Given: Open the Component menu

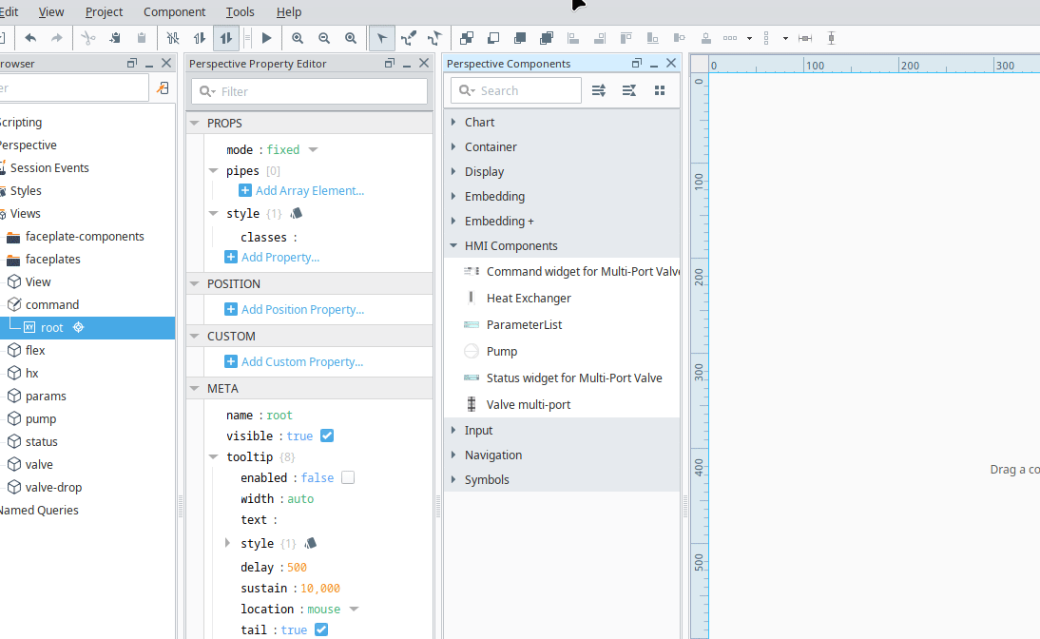Looking at the screenshot, I should 174,12.
